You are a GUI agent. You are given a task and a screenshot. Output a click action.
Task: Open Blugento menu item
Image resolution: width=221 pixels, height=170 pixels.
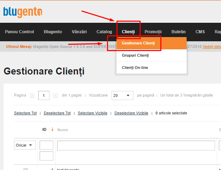pos(53,32)
